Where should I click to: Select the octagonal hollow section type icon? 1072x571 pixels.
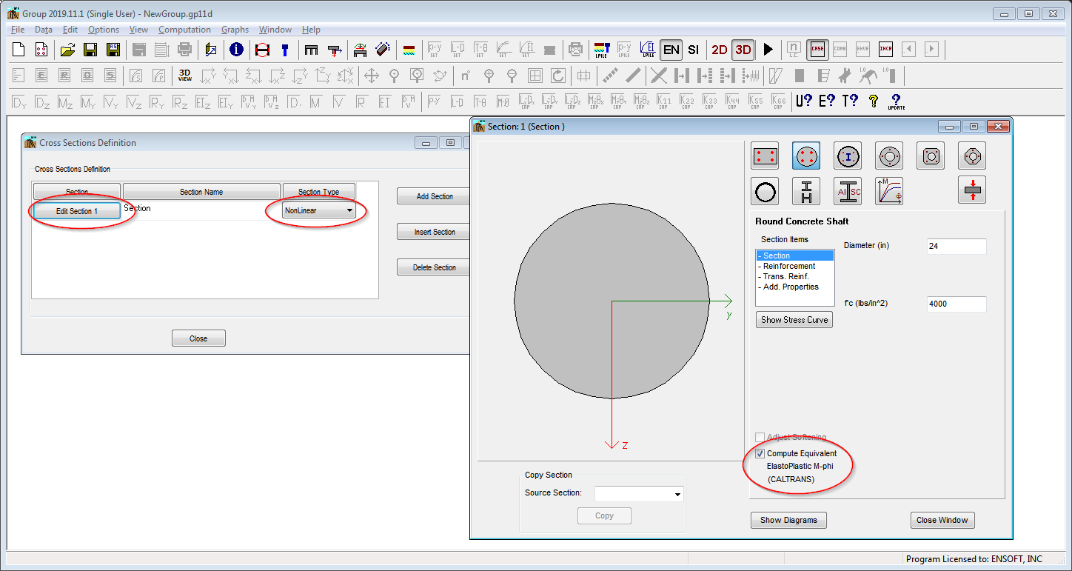pos(972,156)
